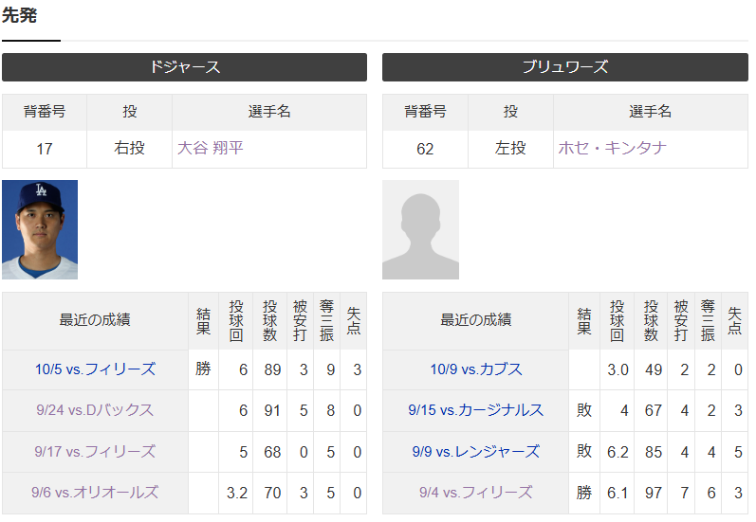The height and width of the screenshot is (522, 756).
Task: Open the 9/6 vs.オリオールズ game link
Action: pos(94,493)
